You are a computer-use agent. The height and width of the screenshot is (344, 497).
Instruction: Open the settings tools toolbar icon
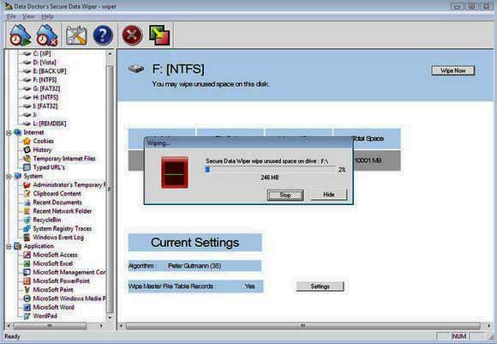point(76,35)
